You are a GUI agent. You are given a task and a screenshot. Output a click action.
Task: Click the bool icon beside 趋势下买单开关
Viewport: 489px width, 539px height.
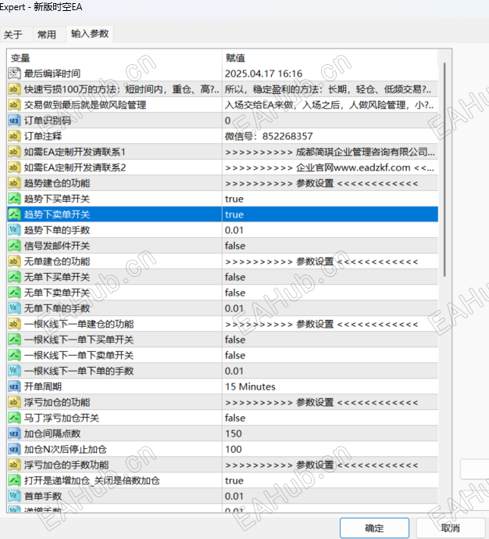click(14, 199)
